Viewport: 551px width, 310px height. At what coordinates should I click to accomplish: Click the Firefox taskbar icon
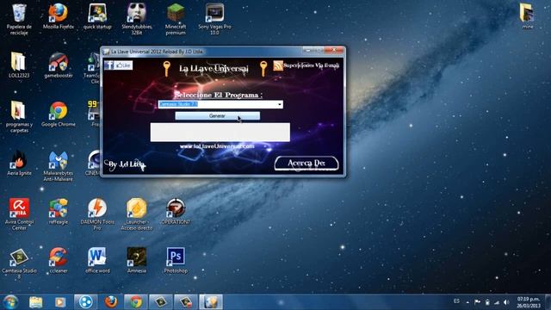click(111, 302)
